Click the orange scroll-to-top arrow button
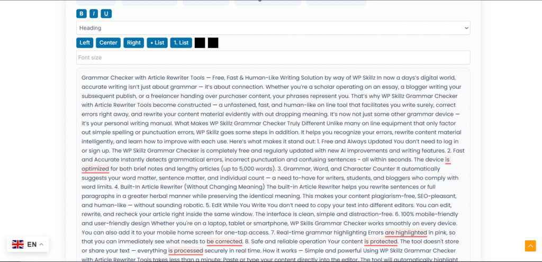The image size is (542, 262). [x=530, y=246]
